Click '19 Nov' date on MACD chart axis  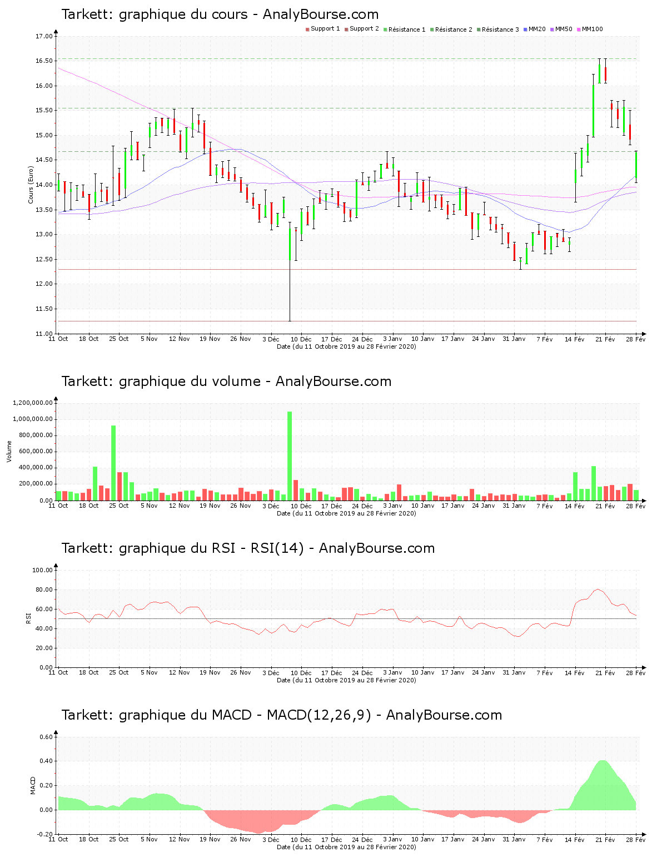pyautogui.click(x=210, y=840)
